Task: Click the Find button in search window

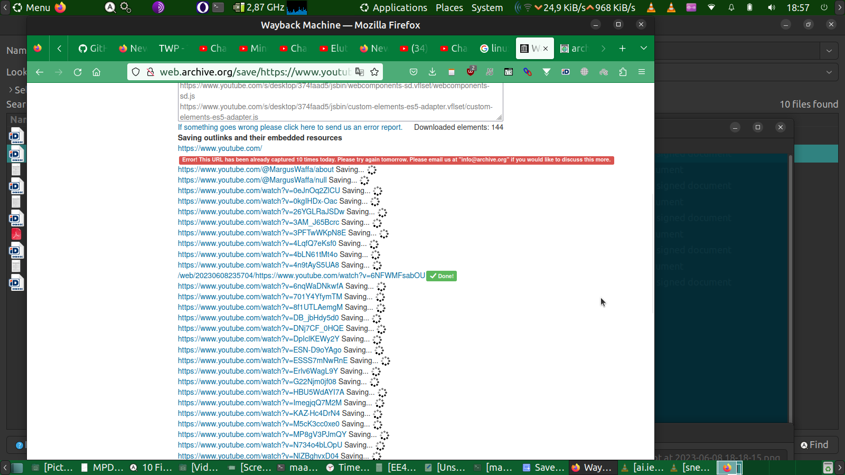Action: [815, 445]
